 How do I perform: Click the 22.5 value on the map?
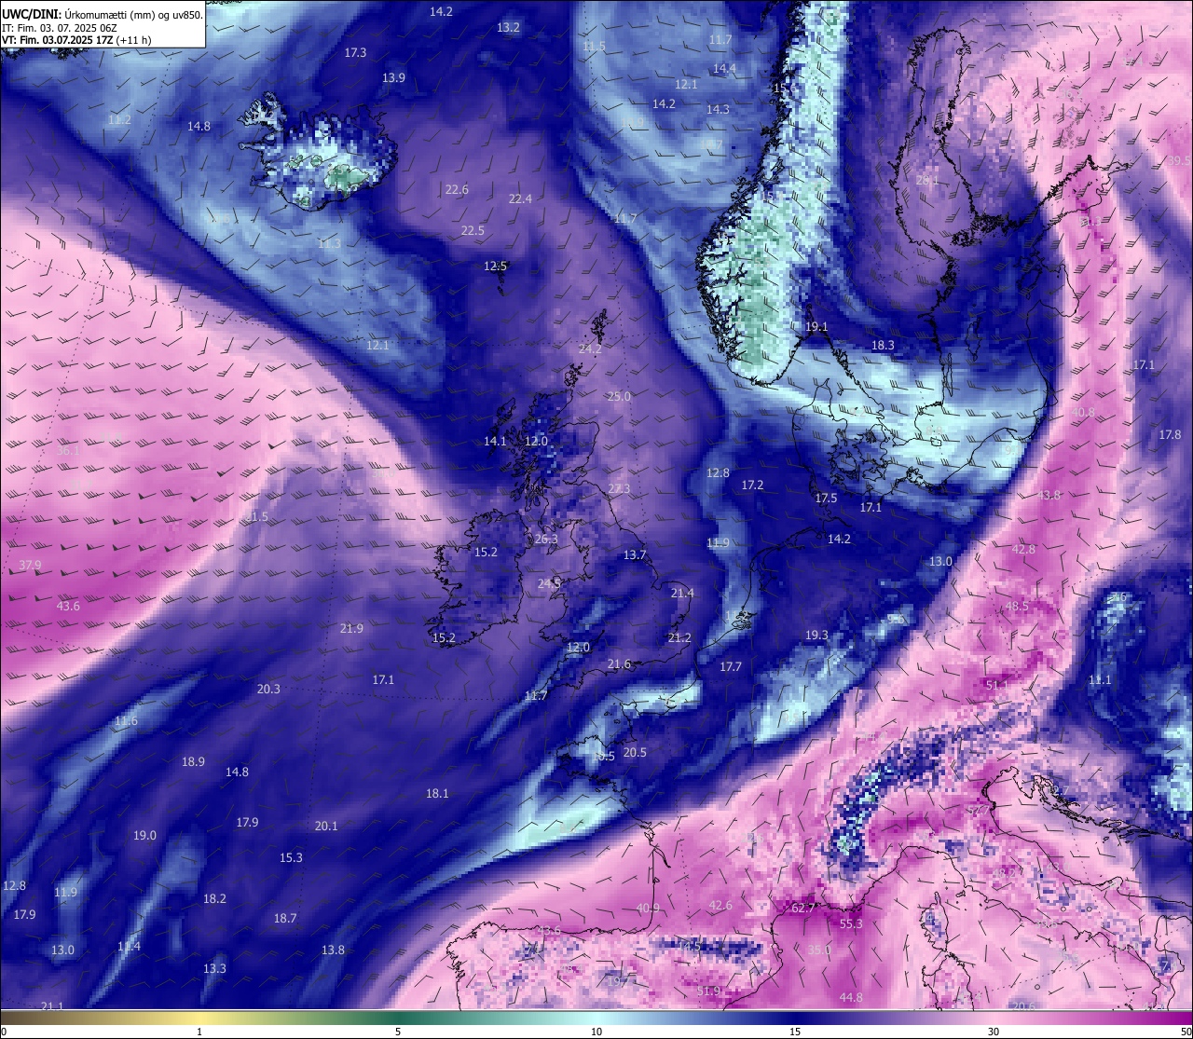click(473, 231)
